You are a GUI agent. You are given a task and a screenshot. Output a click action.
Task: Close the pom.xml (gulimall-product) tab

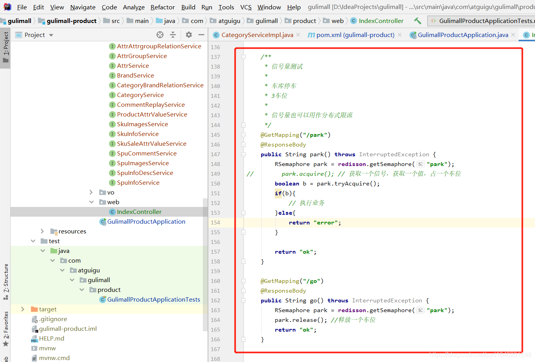(400, 35)
